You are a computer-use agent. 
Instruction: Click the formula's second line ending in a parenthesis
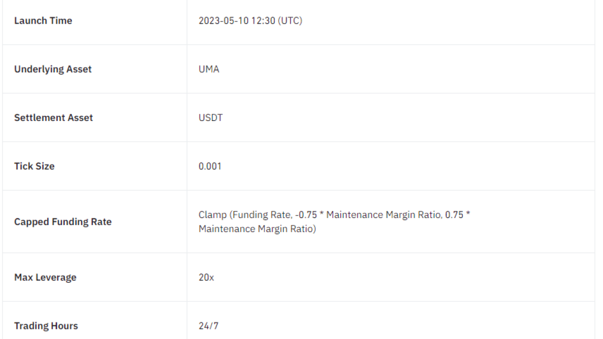coord(257,230)
